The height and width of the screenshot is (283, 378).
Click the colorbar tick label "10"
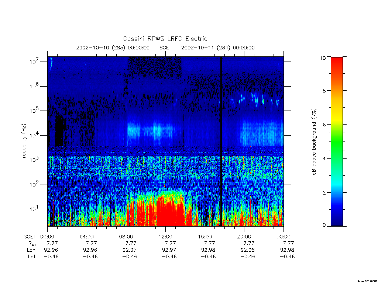tap(323, 58)
